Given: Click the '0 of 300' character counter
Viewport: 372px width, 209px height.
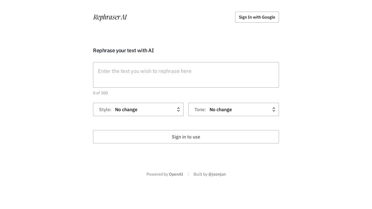Looking at the screenshot, I should point(101,93).
